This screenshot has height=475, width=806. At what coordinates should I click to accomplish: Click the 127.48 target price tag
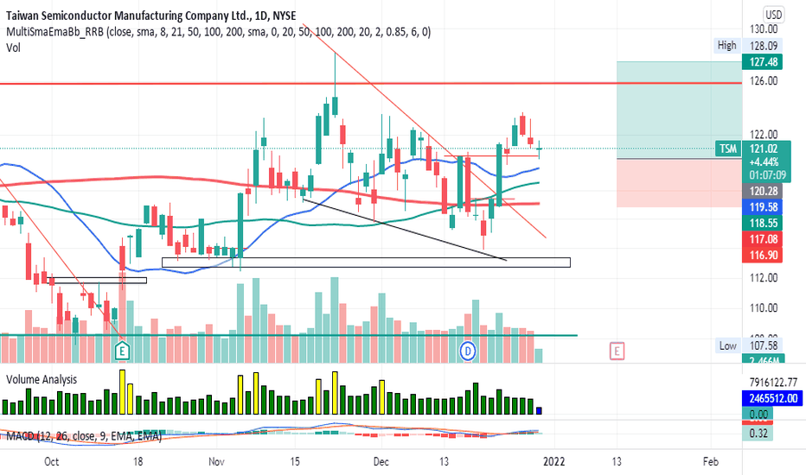click(763, 62)
